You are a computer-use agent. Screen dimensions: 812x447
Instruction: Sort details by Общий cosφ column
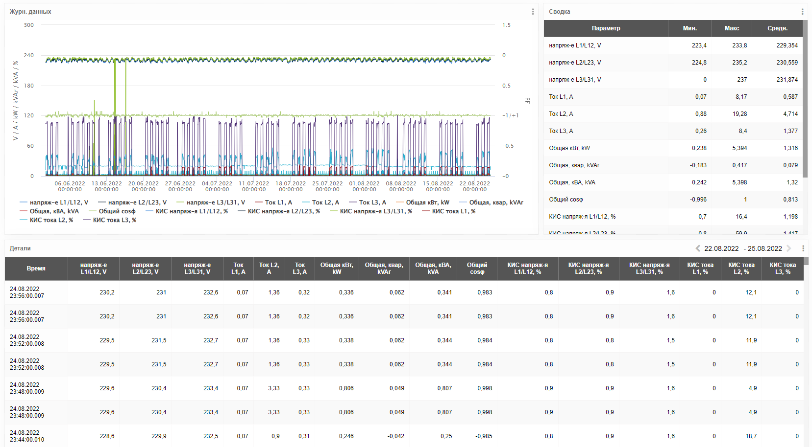tap(477, 268)
